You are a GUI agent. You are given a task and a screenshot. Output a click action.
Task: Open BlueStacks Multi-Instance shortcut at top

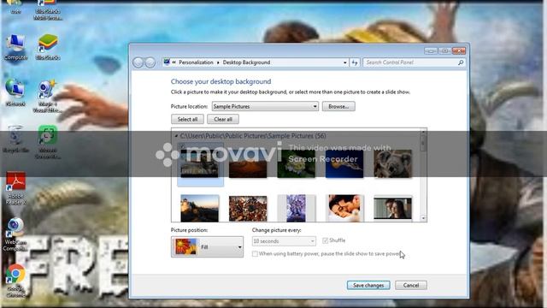coord(48,10)
